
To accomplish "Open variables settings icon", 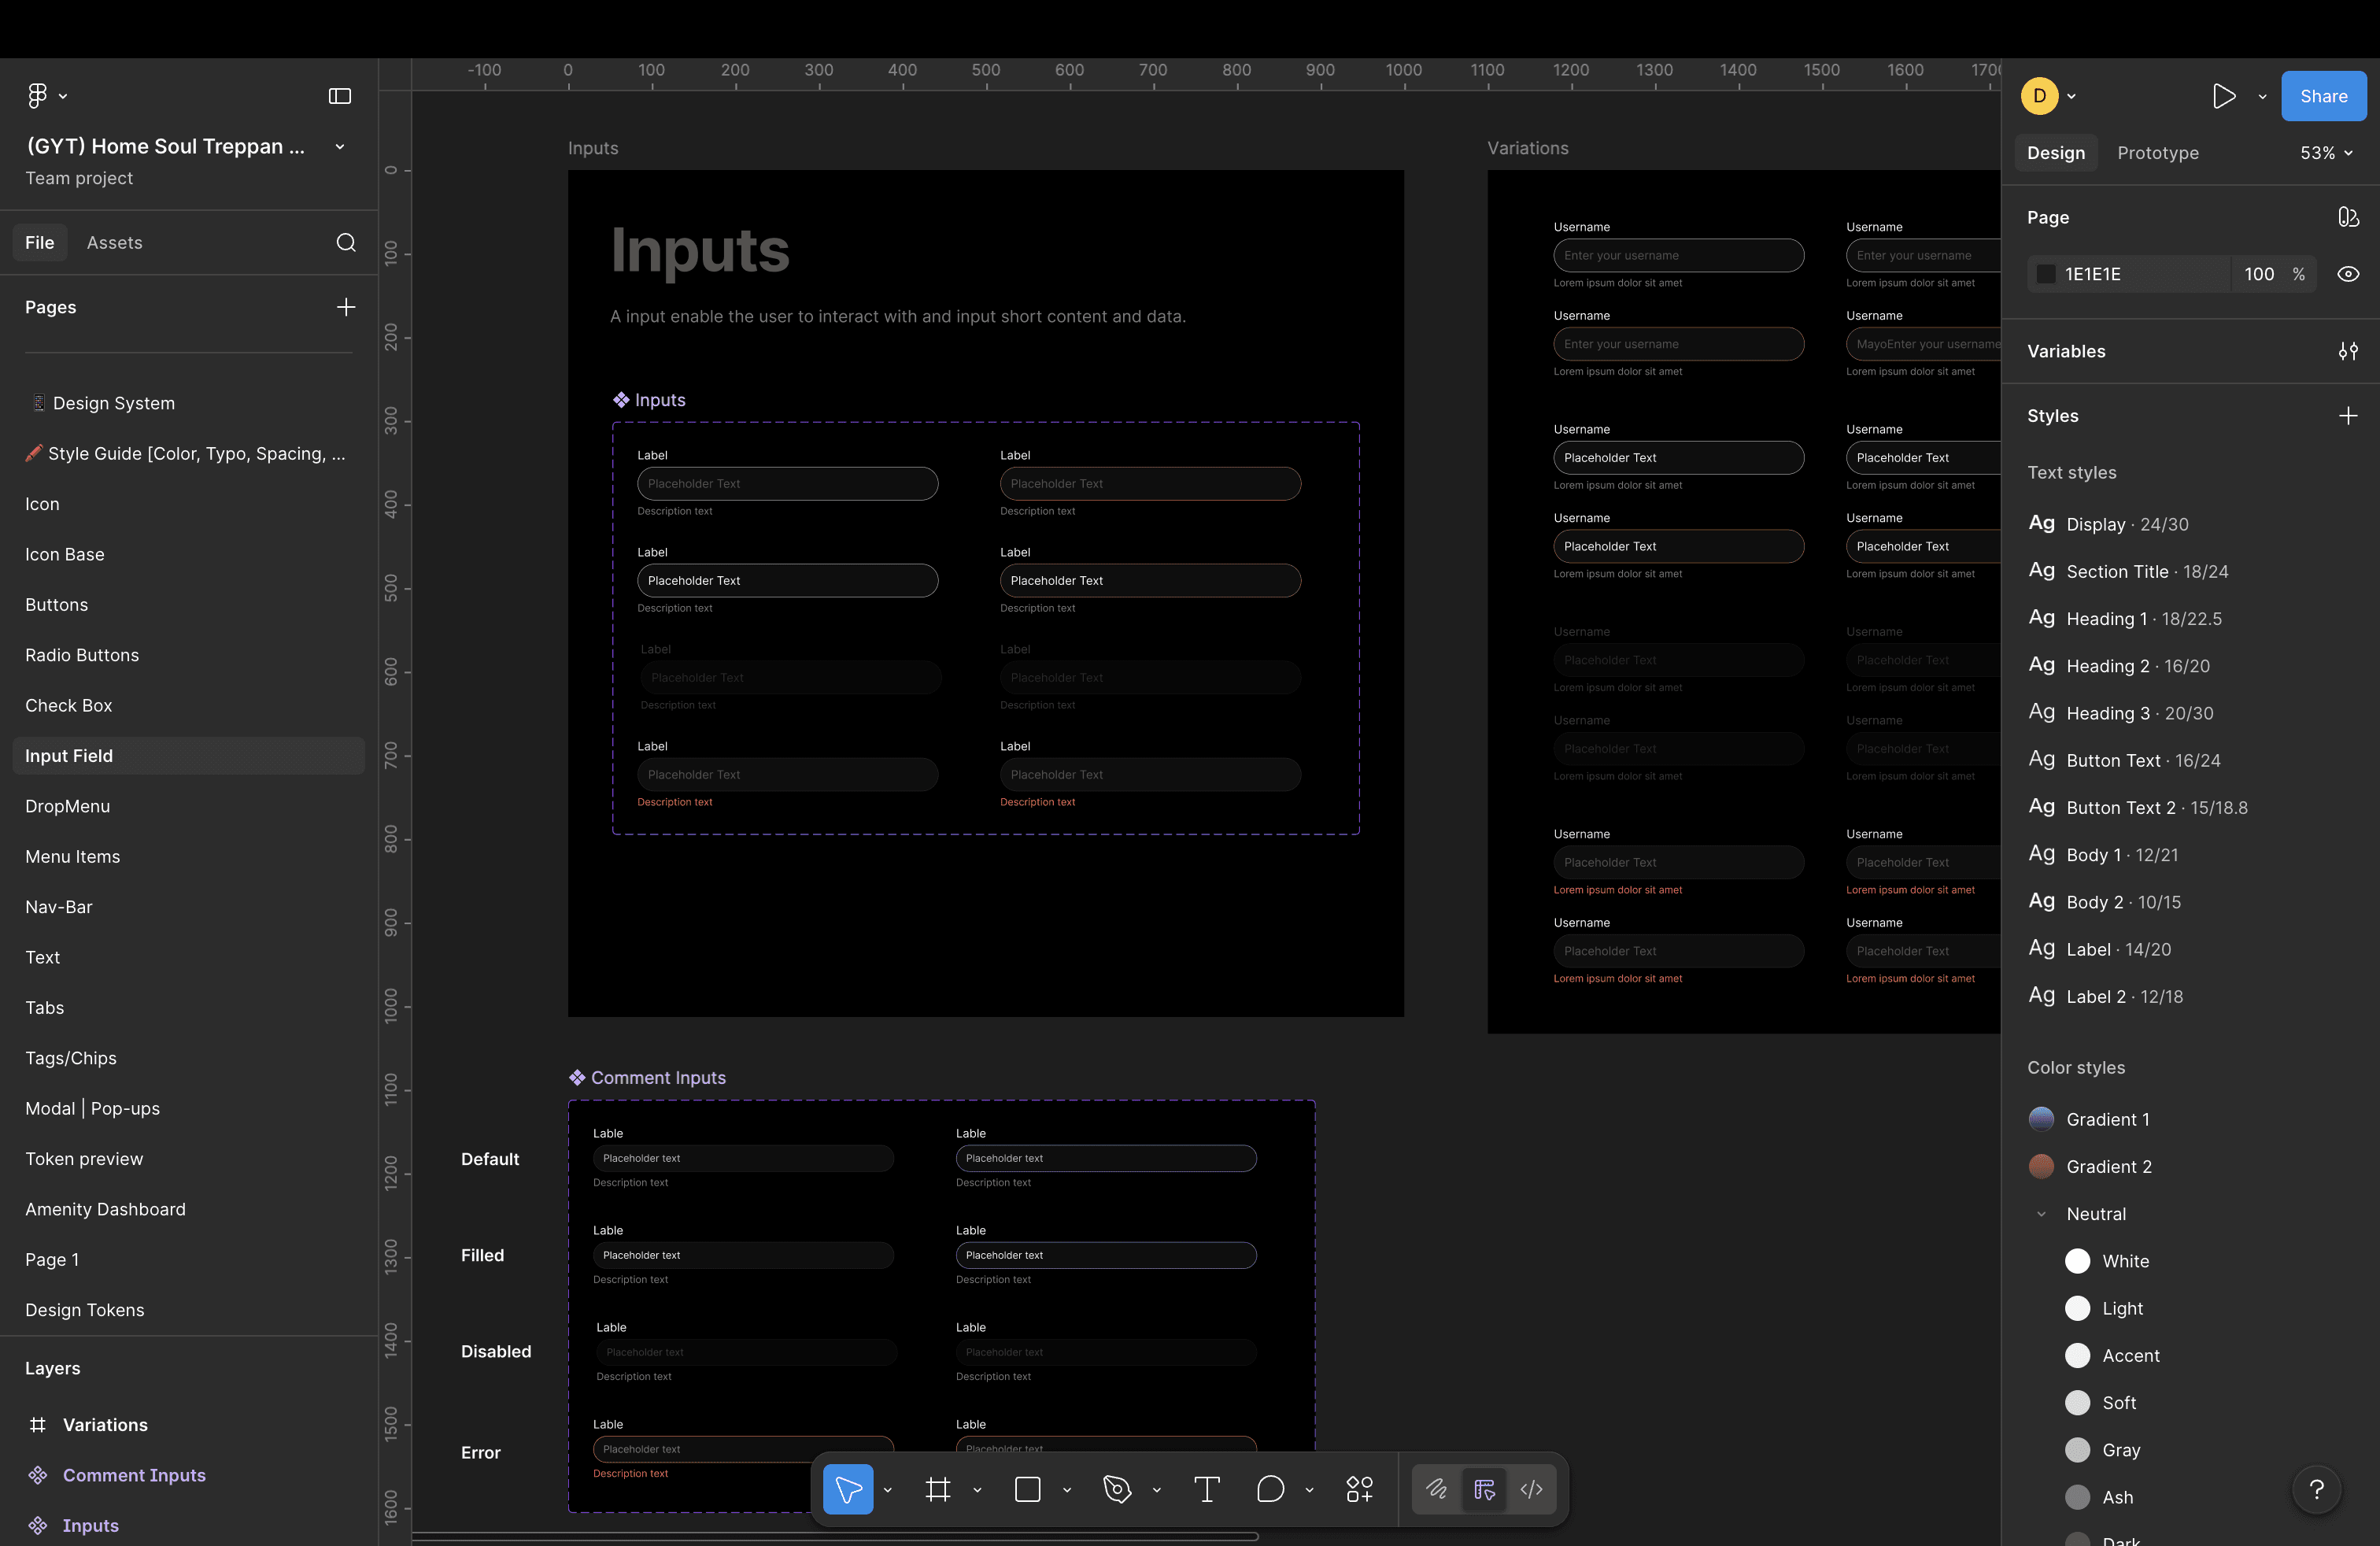I will (x=2348, y=351).
